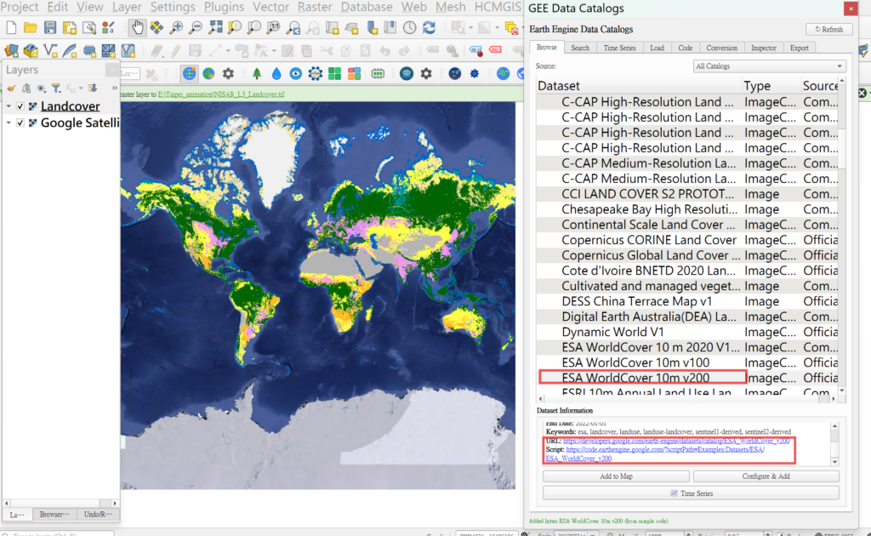Click the layer styling paintbrush icon
Viewport: 871px width, 536px height.
pyautogui.click(x=11, y=88)
